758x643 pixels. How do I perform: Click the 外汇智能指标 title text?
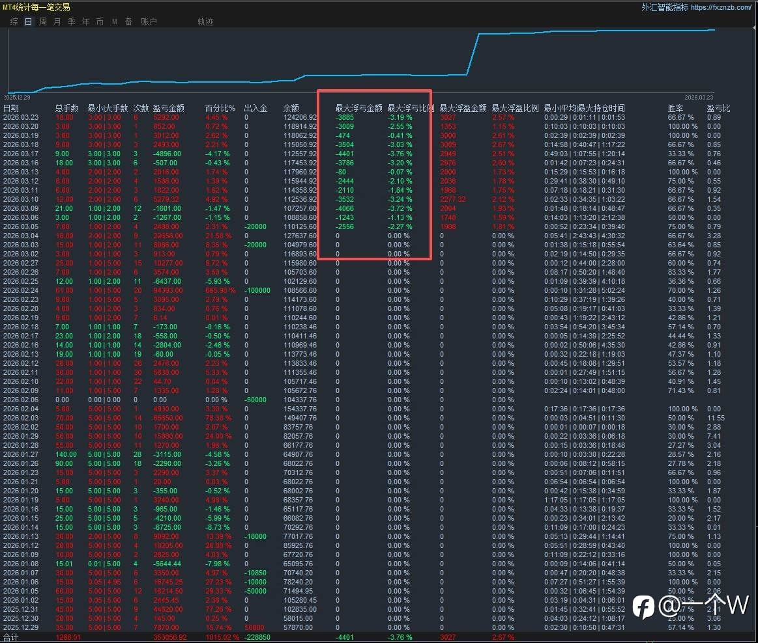(x=664, y=7)
